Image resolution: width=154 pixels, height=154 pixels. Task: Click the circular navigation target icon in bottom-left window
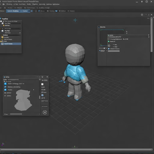[x=45, y=112]
